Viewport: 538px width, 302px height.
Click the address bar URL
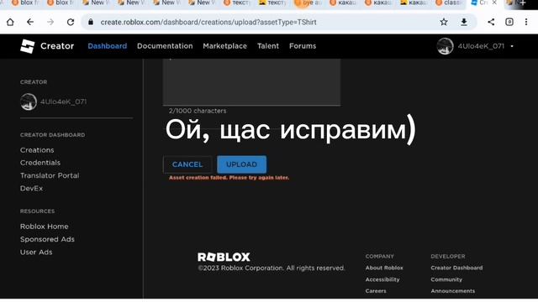coord(208,23)
